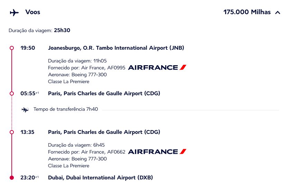Click the Air France logo for AF0662
Screen dimensions: 287x187
click(x=157, y=151)
